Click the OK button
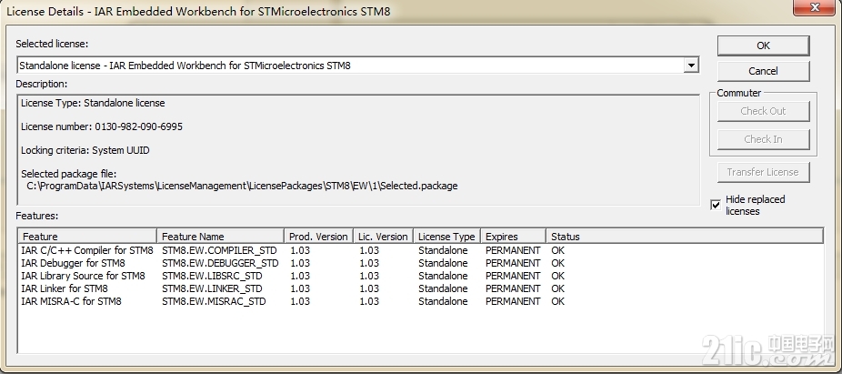Viewport: 842px width, 374px height. 763,45
